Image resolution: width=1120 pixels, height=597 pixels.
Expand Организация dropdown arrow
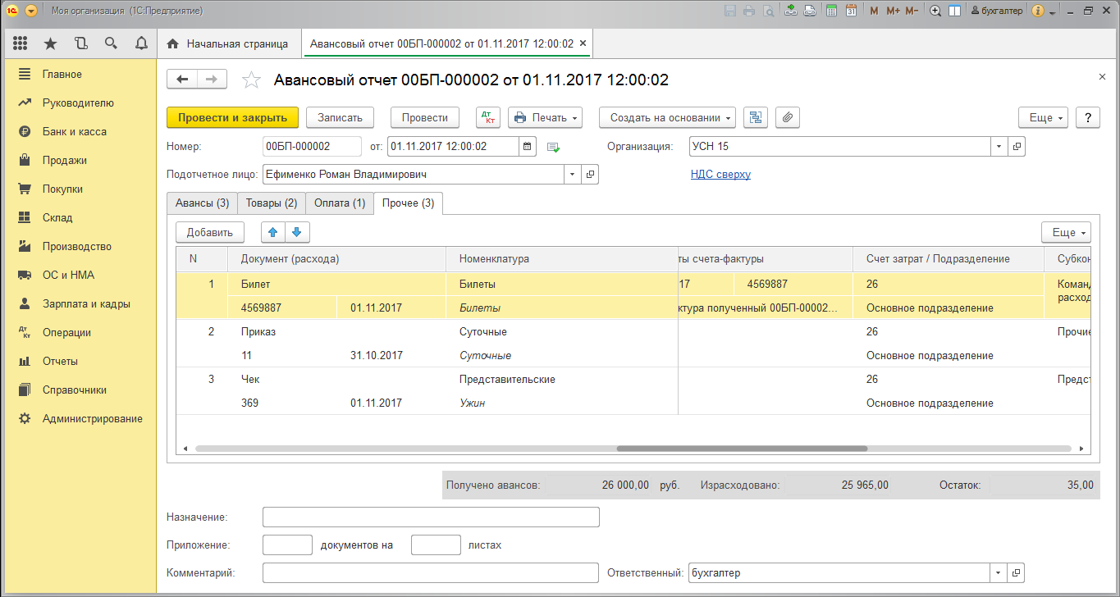999,147
